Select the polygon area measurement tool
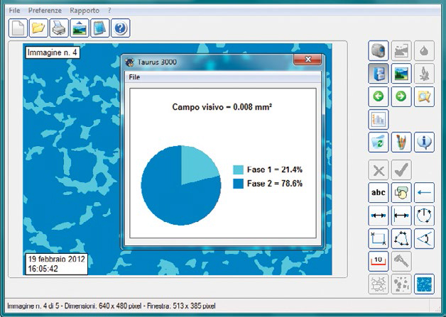This screenshot has width=446, height=317. [401, 238]
